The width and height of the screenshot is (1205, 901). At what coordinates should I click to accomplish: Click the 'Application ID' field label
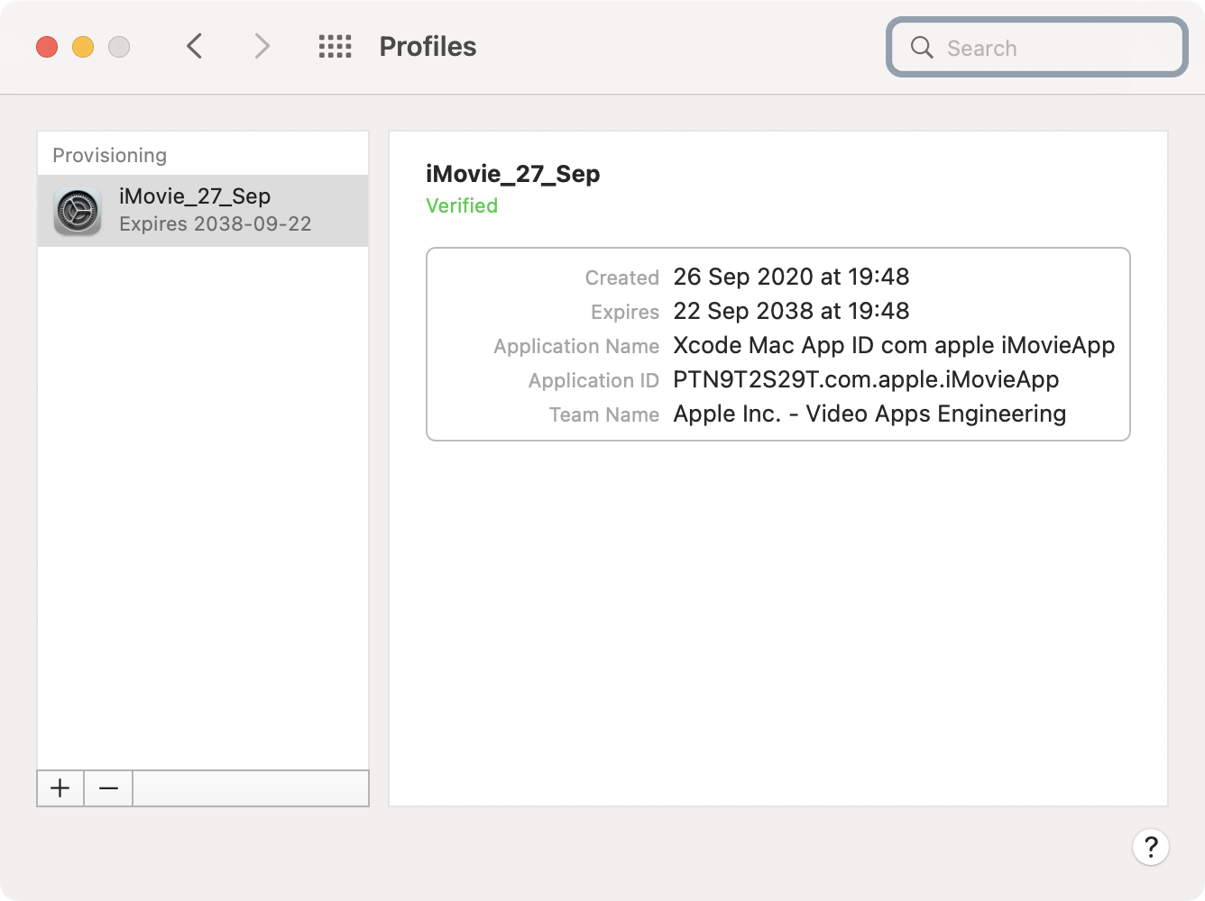(593, 380)
